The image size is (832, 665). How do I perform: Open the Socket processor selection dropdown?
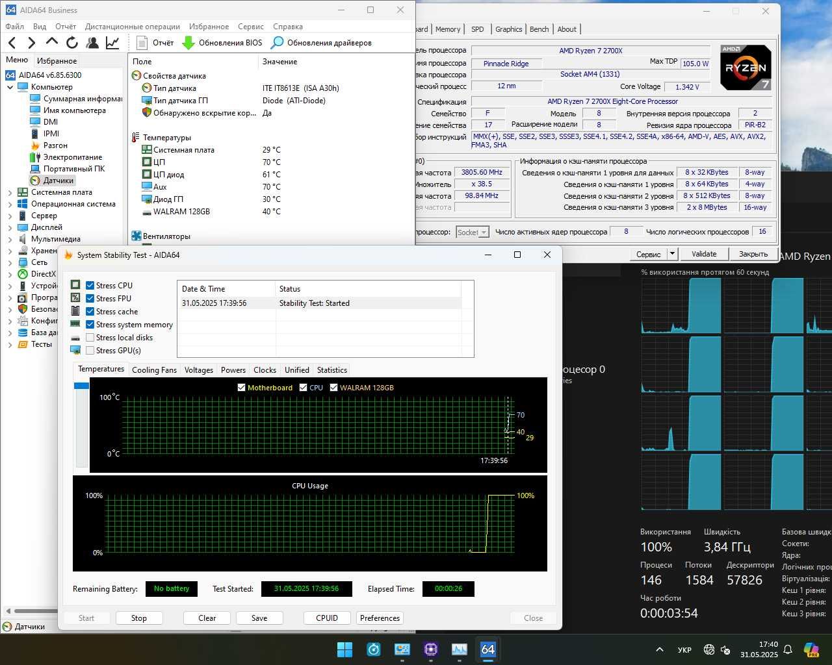pos(473,232)
